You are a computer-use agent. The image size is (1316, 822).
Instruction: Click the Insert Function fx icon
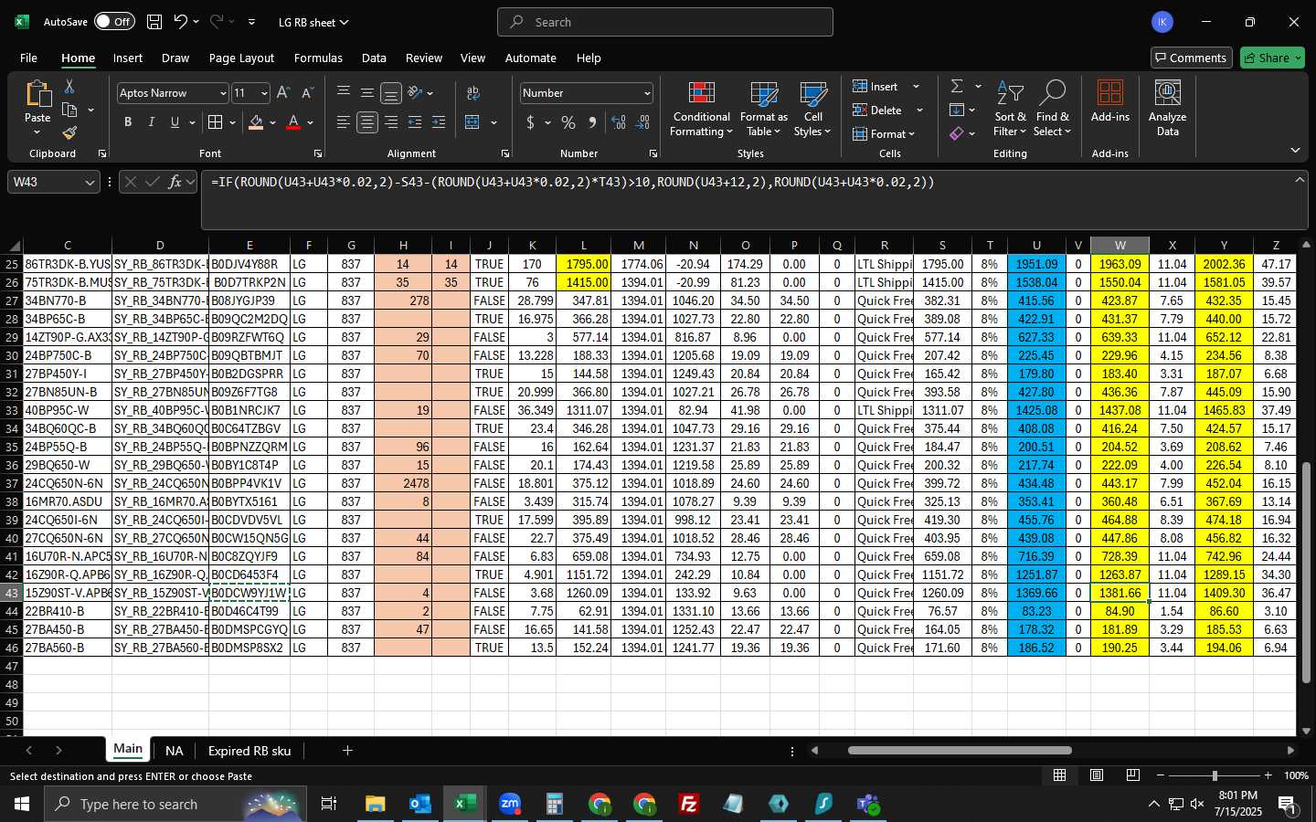[x=175, y=182]
